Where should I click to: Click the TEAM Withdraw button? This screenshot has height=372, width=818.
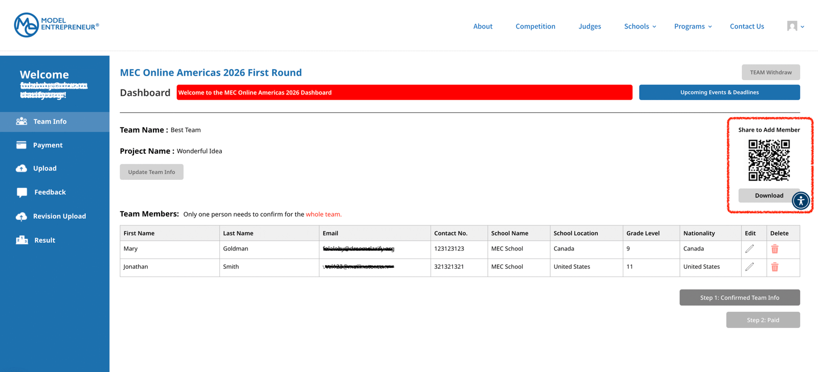coord(770,72)
